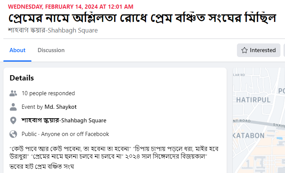Viewport: 285px width, 173px height.
Task: Click the Details heading
Action: (x=22, y=78)
